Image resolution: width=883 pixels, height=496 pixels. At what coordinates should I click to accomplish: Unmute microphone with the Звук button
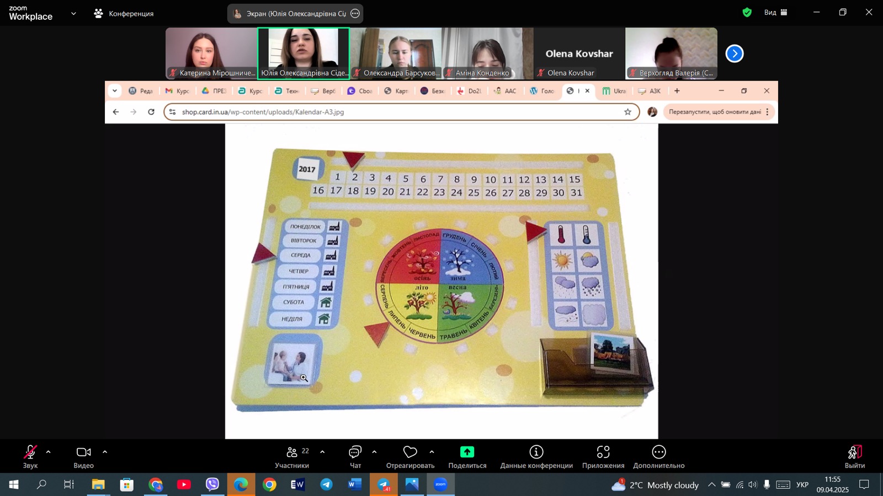pos(30,457)
